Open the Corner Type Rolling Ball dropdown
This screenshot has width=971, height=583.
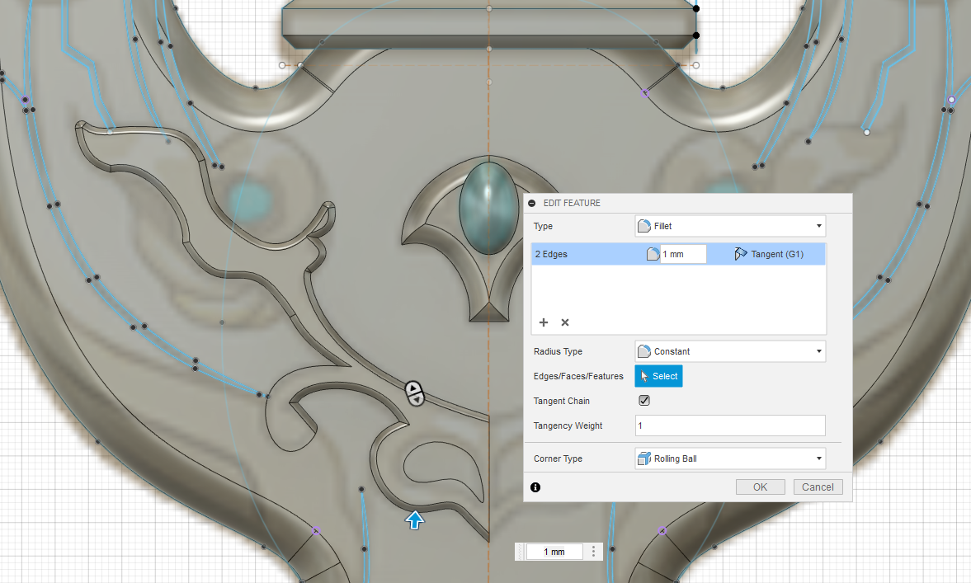pyautogui.click(x=730, y=458)
